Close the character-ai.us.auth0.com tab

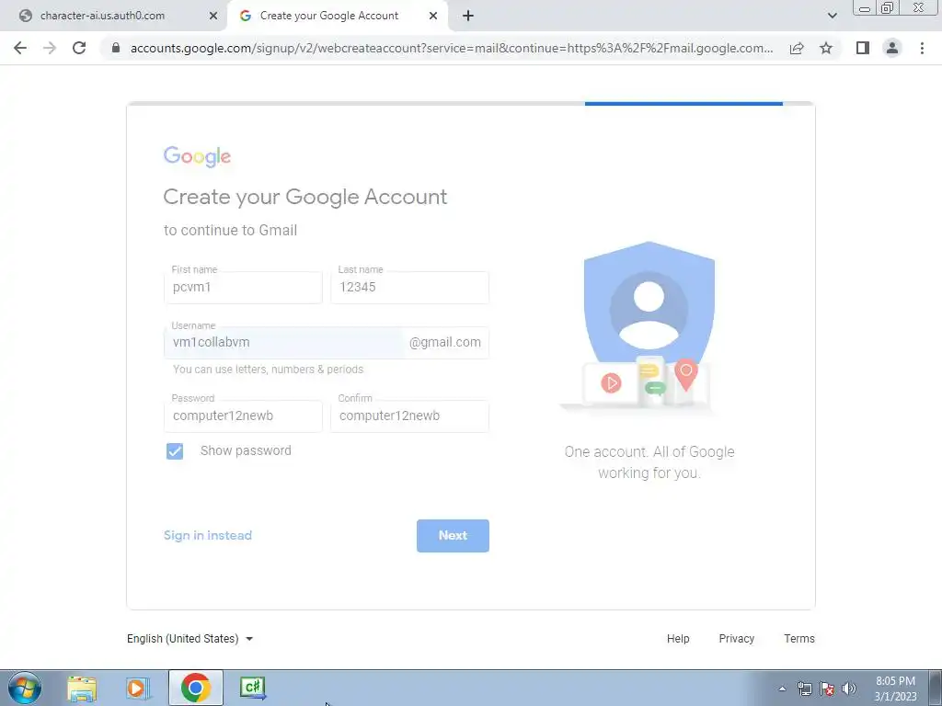[x=213, y=16]
